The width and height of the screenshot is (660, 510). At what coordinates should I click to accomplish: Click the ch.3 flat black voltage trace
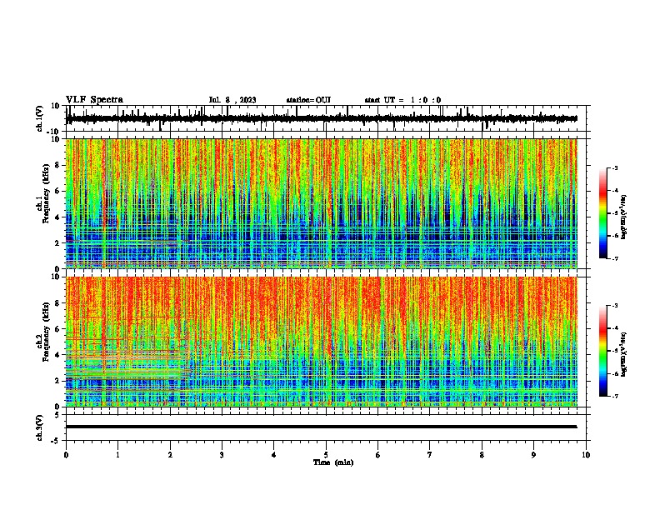[322, 427]
